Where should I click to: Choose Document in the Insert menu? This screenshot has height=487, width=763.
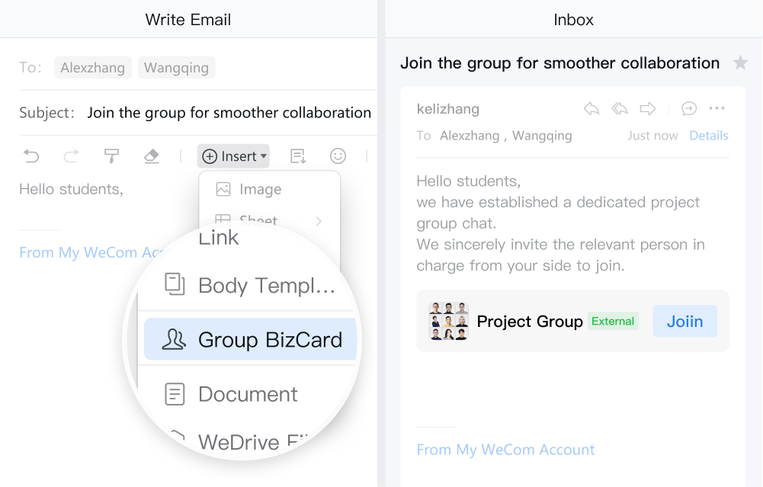tap(248, 394)
